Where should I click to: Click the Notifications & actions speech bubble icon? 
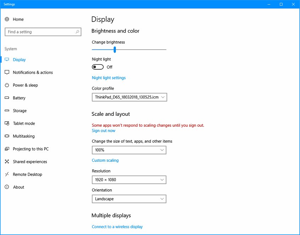[x=7, y=72]
